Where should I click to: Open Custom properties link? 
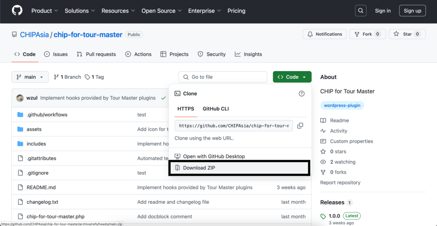point(347,142)
